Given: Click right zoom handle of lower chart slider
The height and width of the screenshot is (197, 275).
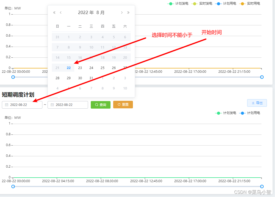Looking at the screenshot, I should [x=262, y=186].
